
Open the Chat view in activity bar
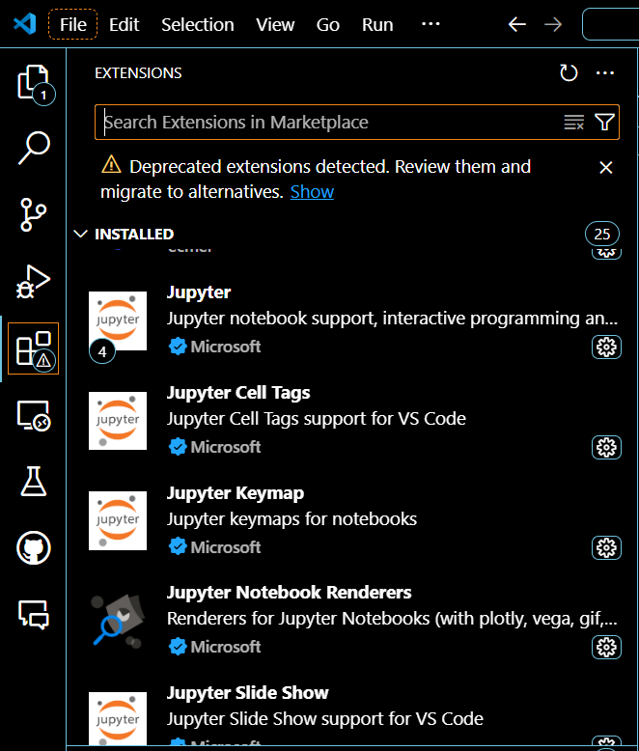click(34, 615)
